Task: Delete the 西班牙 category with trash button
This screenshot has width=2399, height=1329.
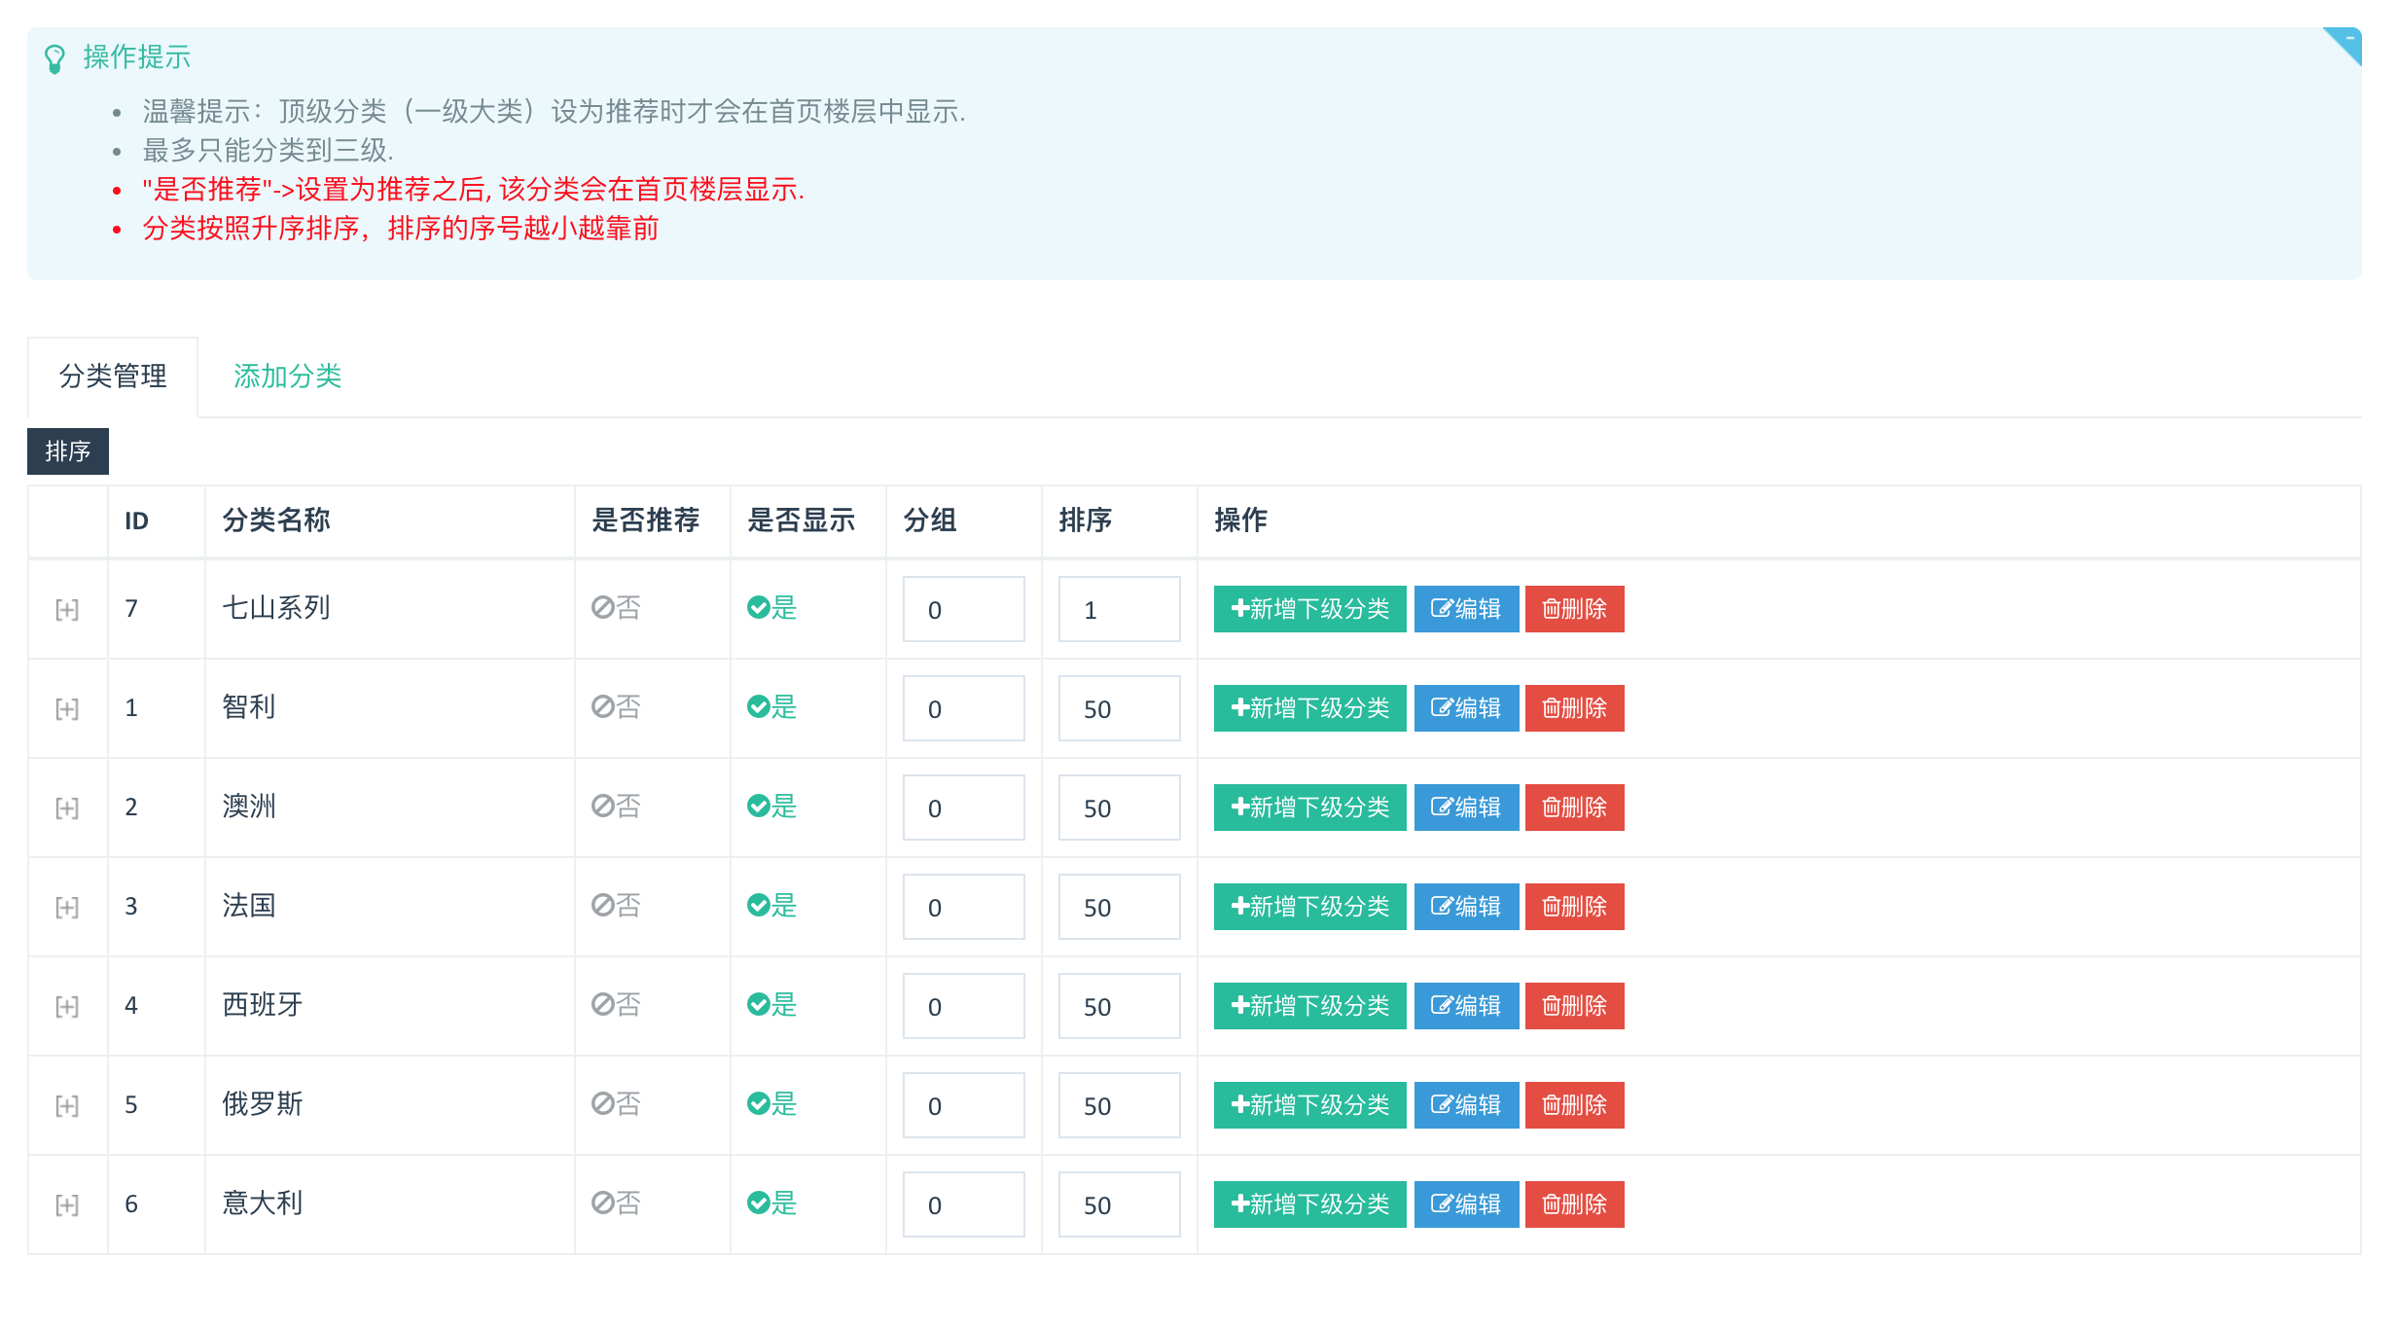Action: click(1574, 1006)
